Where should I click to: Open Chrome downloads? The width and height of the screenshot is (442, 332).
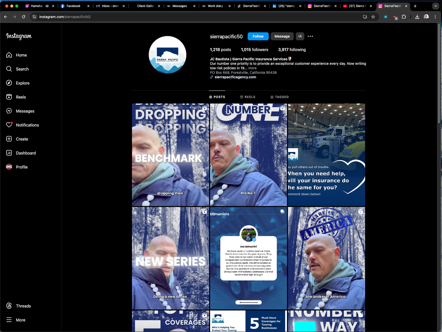click(417, 17)
